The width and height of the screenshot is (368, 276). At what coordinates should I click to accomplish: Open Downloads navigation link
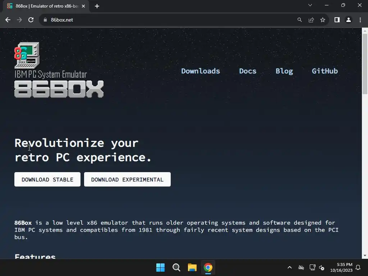tap(201, 71)
